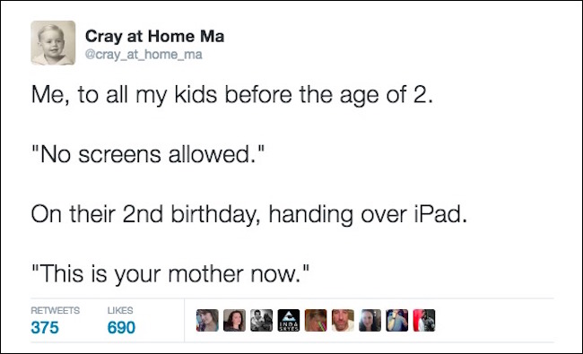The height and width of the screenshot is (354, 583).
Task: Open Cray at Home Ma's baby photo avatar
Action: tap(53, 43)
